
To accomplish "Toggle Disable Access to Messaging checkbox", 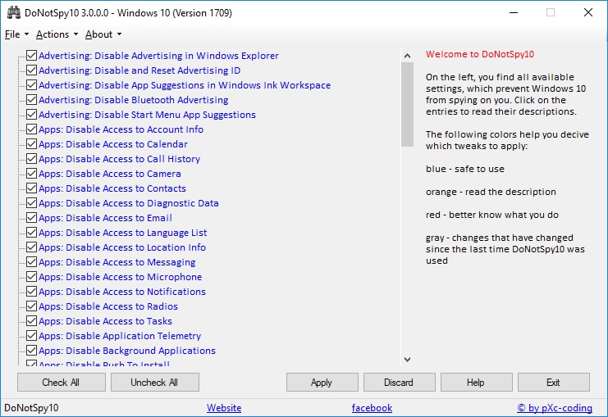I will (x=32, y=261).
